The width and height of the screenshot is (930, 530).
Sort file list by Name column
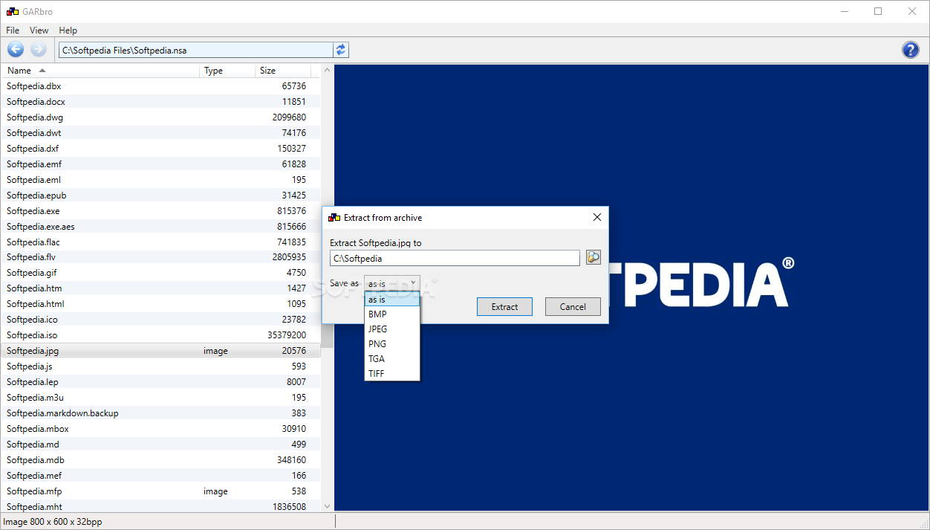(102, 71)
